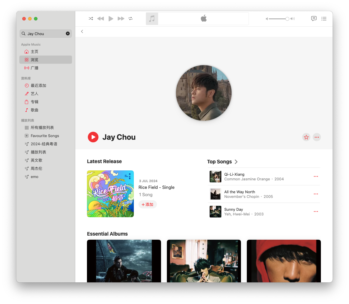Go back with the back chevron
The width and height of the screenshot is (349, 304).
pos(82,32)
